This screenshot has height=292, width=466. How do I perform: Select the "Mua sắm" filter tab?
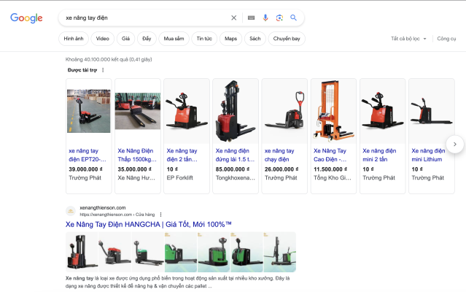click(x=174, y=39)
